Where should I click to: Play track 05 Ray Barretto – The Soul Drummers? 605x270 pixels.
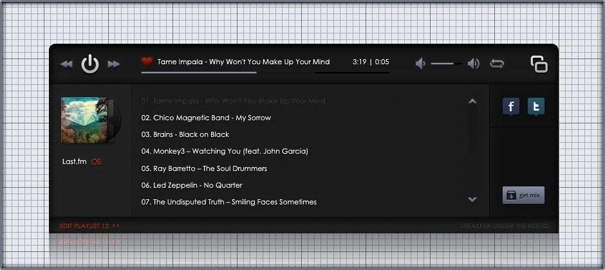click(x=204, y=168)
